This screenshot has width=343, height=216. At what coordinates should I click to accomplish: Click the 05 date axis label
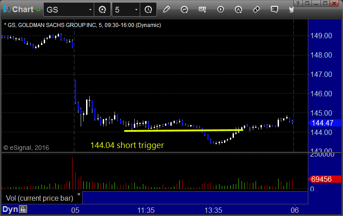pos(75,210)
